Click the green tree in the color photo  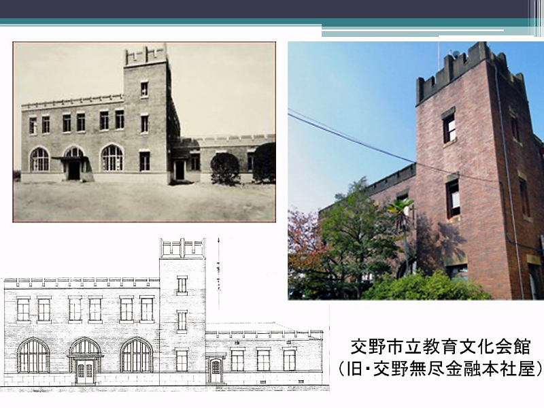[x=360, y=238]
